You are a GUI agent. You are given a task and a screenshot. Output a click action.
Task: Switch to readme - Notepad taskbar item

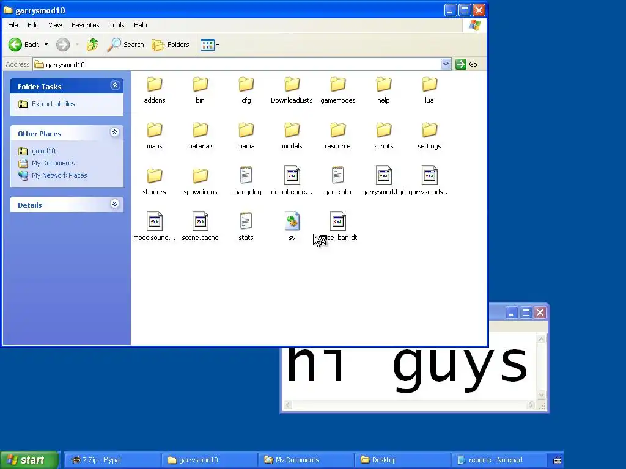click(x=499, y=460)
